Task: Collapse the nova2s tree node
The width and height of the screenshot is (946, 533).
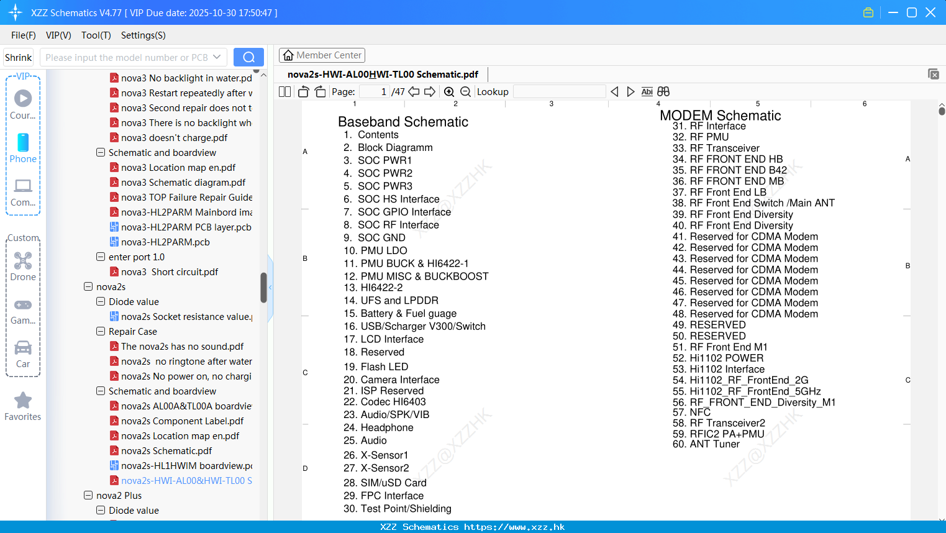Action: (88, 286)
